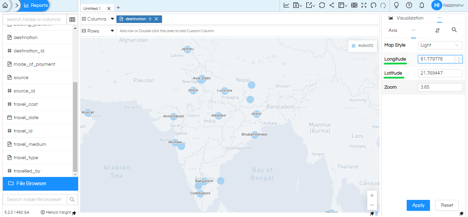Click the Zoom value field
Viewport: 468px width, 217px height.
coord(440,87)
